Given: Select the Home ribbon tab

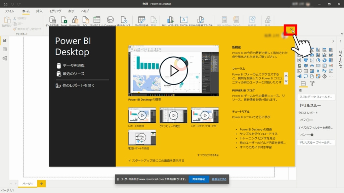Looking at the screenshot, I should pyautogui.click(x=26, y=11).
